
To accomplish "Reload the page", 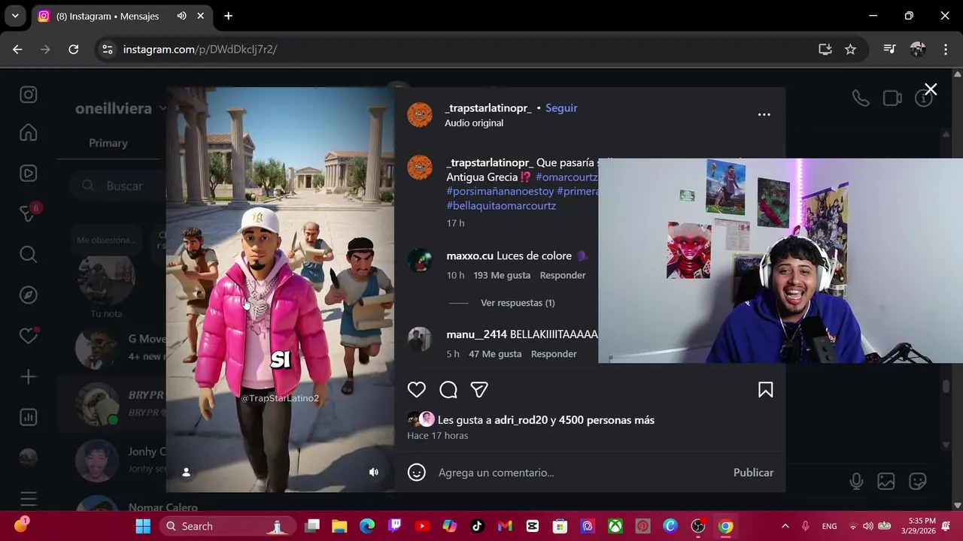I will (73, 49).
